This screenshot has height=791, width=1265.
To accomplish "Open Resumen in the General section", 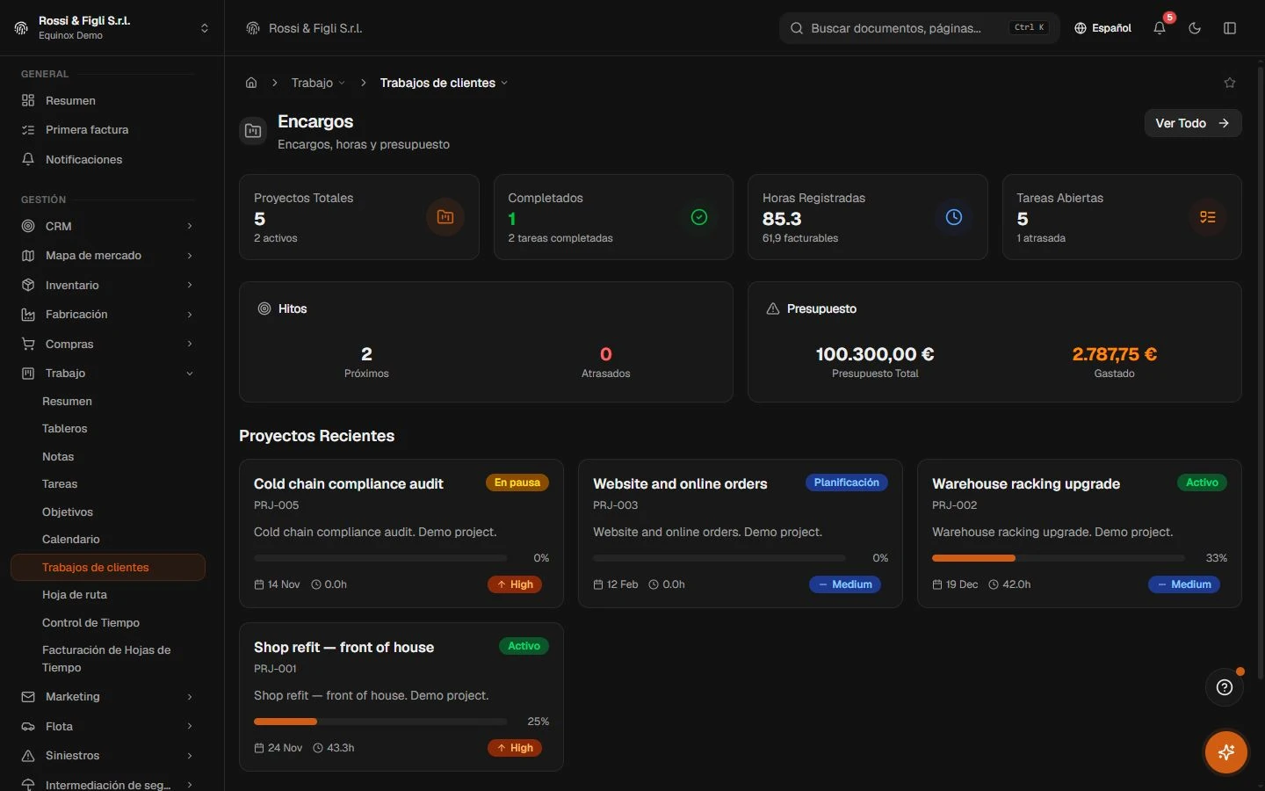I will pos(107,100).
